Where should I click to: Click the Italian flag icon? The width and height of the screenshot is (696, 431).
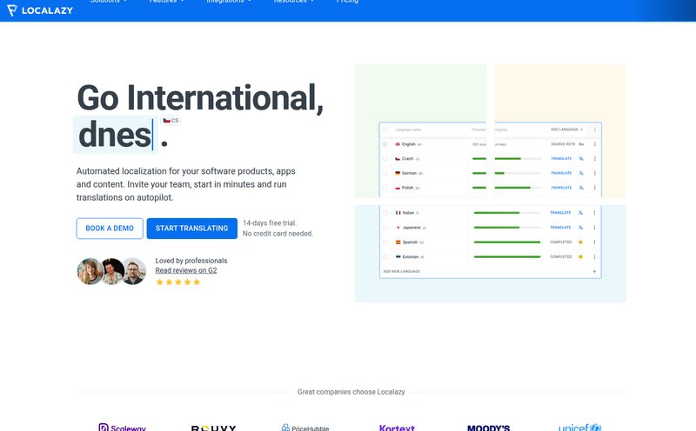coord(398,213)
